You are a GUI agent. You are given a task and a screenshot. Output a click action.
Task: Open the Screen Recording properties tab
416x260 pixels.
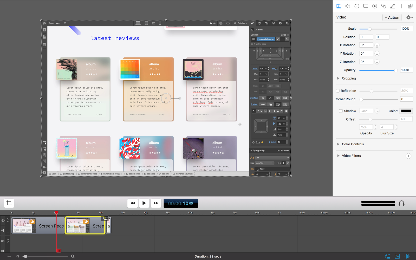coord(366,6)
